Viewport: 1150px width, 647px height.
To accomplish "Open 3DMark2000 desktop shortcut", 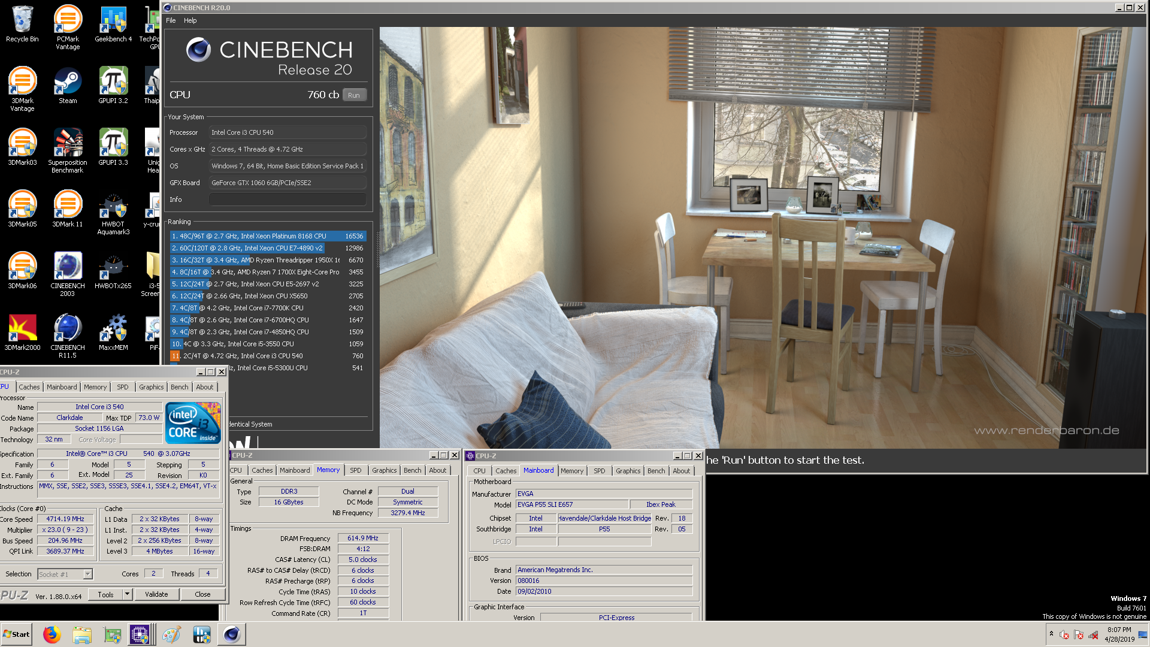I will click(22, 332).
